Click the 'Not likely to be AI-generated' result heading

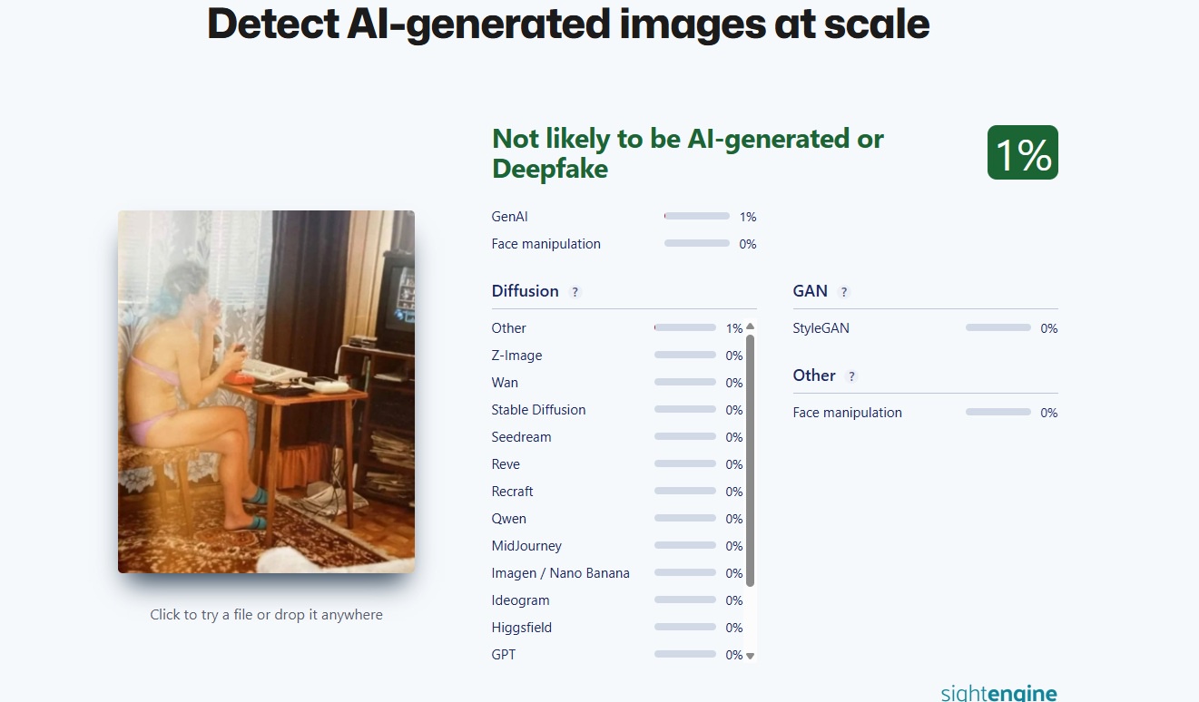point(687,153)
